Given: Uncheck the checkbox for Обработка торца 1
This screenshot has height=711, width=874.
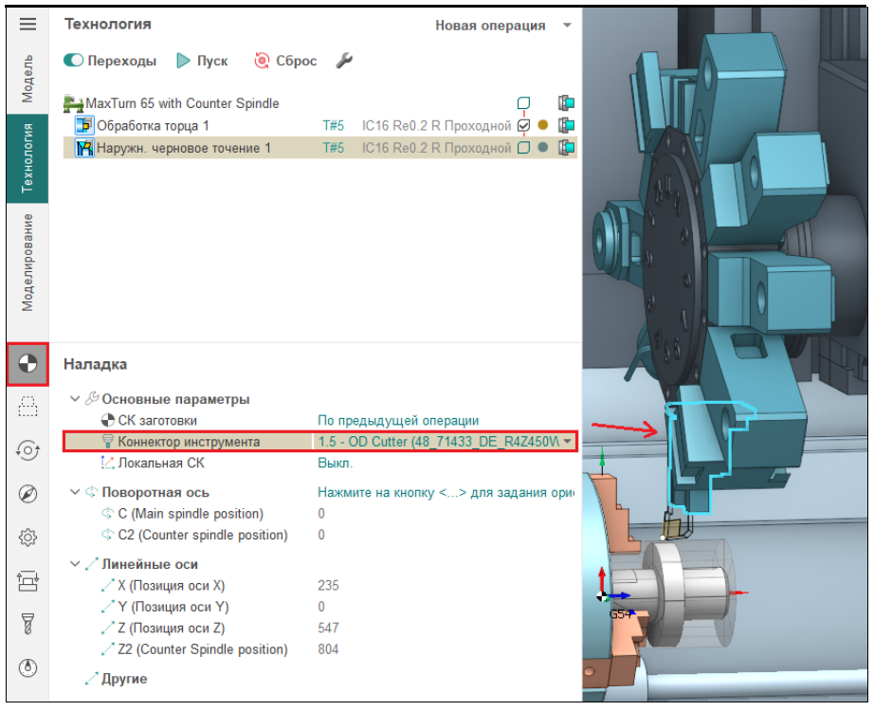Looking at the screenshot, I should 524,125.
